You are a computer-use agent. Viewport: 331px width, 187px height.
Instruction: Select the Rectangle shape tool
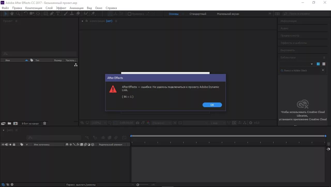(x=46, y=14)
